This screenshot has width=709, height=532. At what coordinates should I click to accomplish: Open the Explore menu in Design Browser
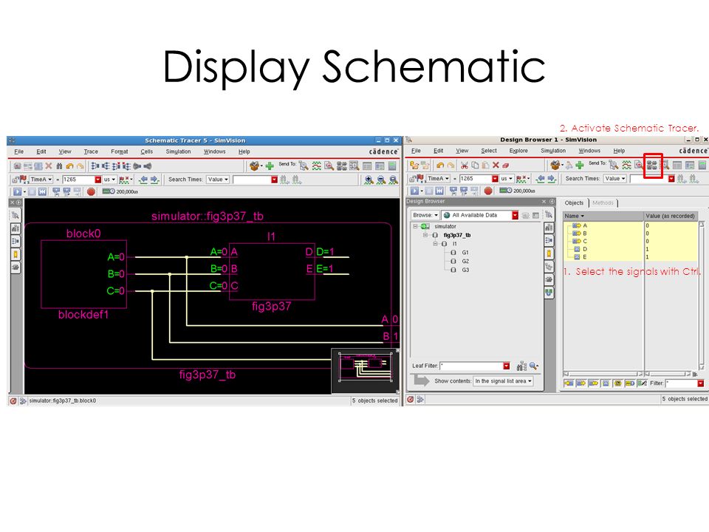coord(518,151)
